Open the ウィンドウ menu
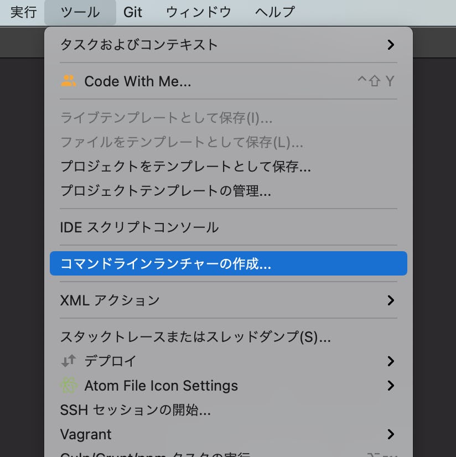 (x=199, y=12)
